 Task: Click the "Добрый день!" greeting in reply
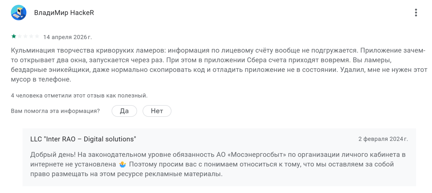coord(53,155)
